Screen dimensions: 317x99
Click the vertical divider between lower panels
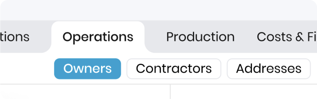170,92
